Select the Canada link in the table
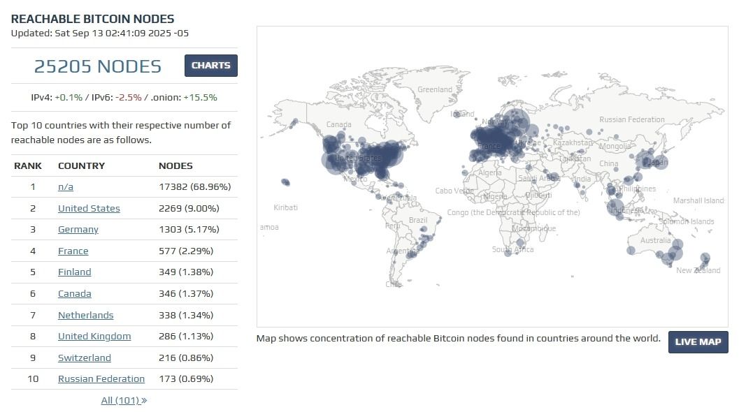The height and width of the screenshot is (412, 739). click(74, 294)
